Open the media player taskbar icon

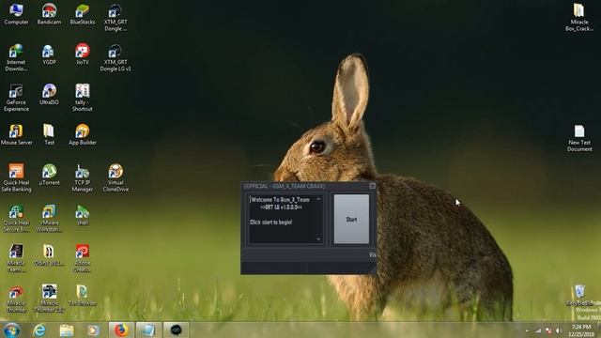[x=93, y=330]
